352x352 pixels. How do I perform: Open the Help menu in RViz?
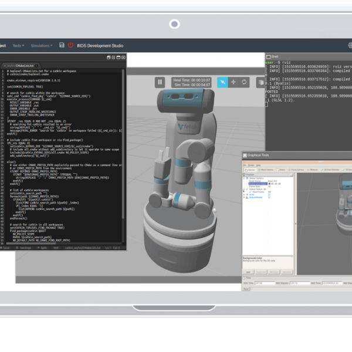[258, 165]
